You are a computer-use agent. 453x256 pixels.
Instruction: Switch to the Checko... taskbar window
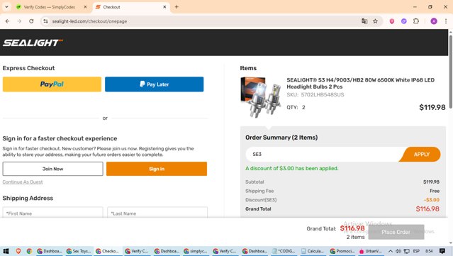(x=108, y=251)
